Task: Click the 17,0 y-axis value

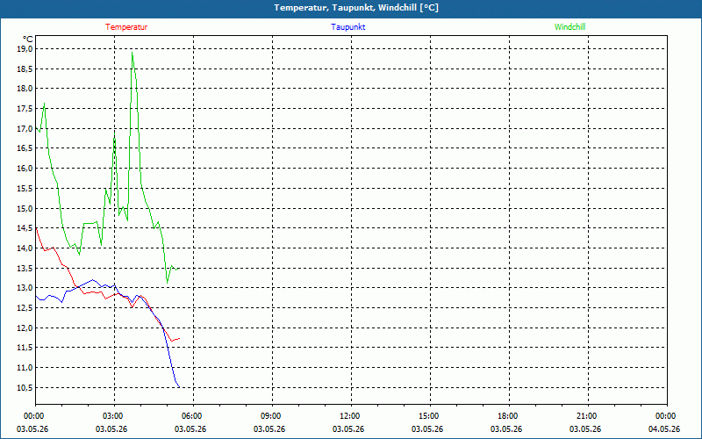Action: [25, 128]
